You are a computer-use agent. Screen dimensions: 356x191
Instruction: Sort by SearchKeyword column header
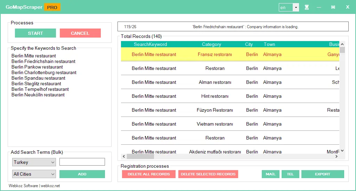click(x=150, y=44)
